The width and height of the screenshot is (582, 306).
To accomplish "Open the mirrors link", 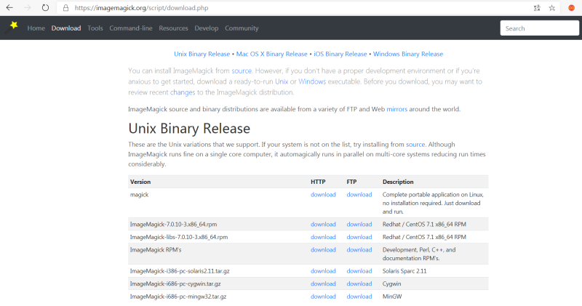I will coord(396,109).
